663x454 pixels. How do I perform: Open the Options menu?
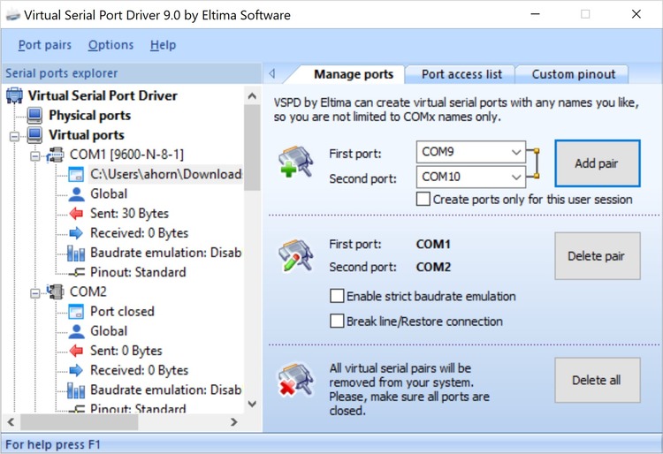click(x=110, y=45)
